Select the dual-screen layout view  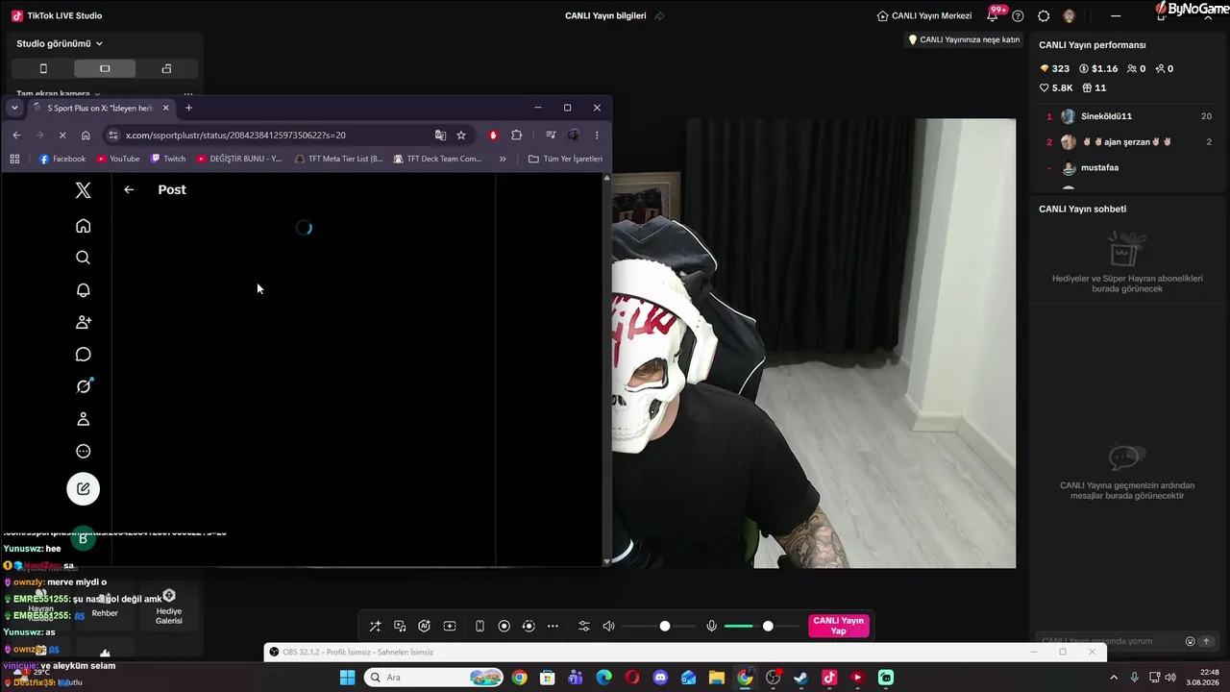[166, 68]
